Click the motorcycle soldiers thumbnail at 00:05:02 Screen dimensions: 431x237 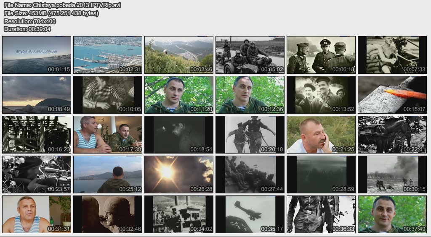click(250, 55)
